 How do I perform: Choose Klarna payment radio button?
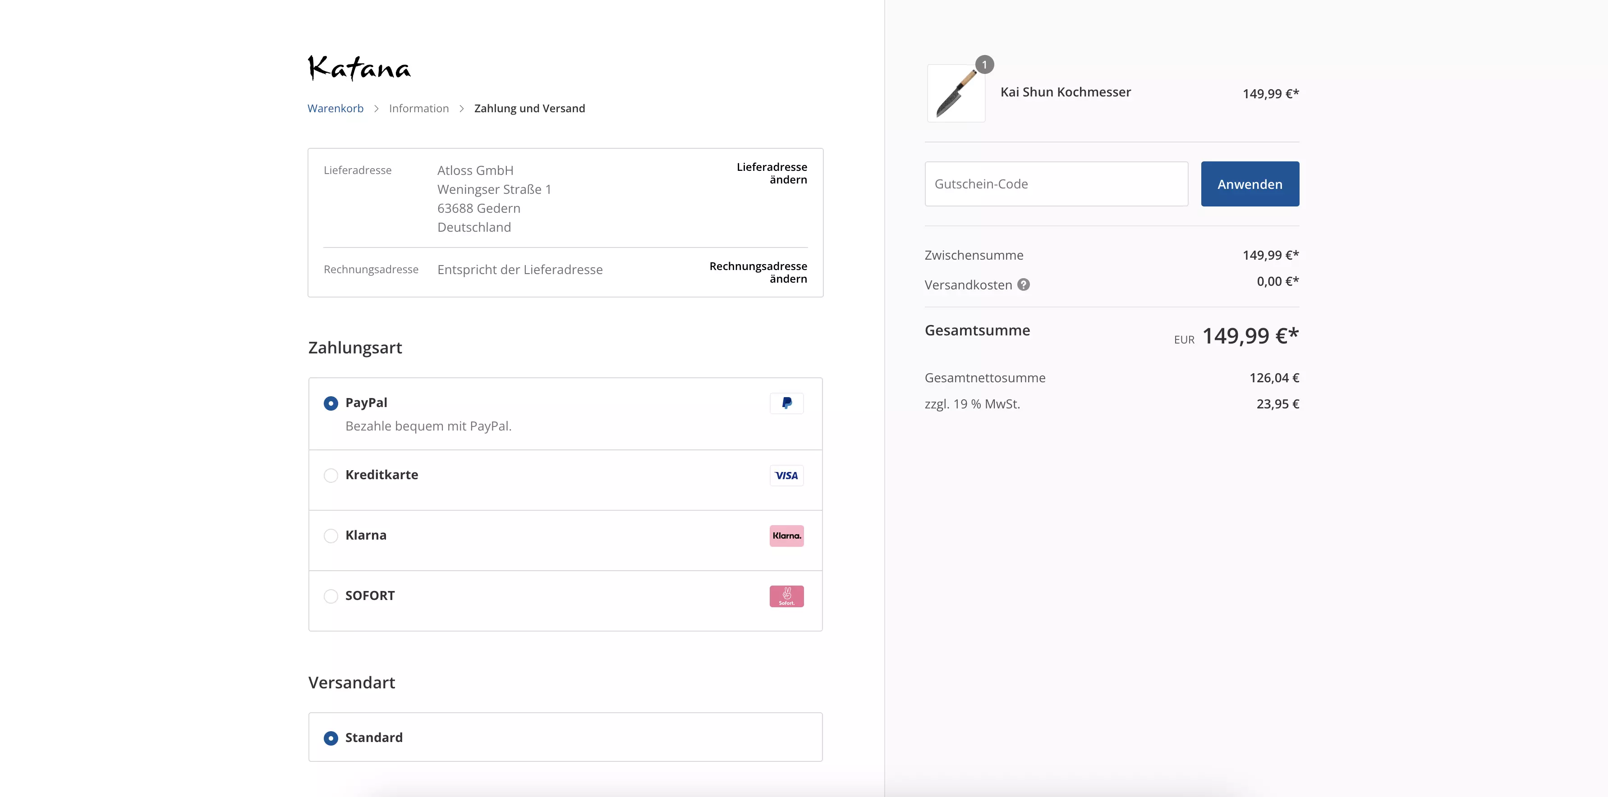click(331, 536)
